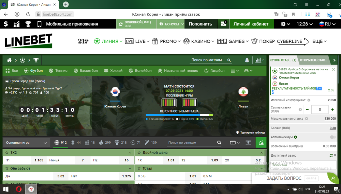Click the dollar sign payments icon
The image size is (341, 194).
pyautogui.click(x=6, y=24)
